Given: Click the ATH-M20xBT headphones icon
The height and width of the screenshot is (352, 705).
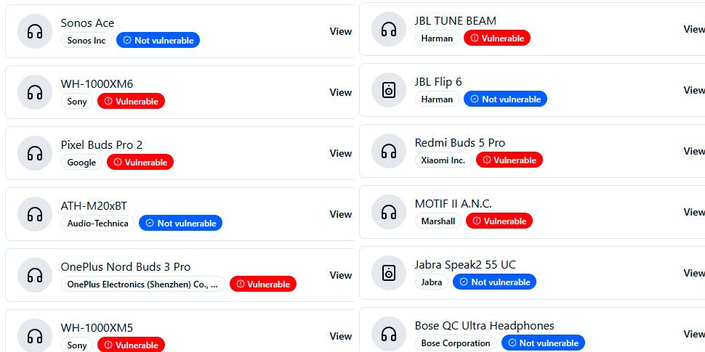Looking at the screenshot, I should click(x=34, y=215).
